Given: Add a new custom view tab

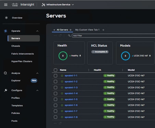Looking at the screenshot, I should click(x=103, y=30).
